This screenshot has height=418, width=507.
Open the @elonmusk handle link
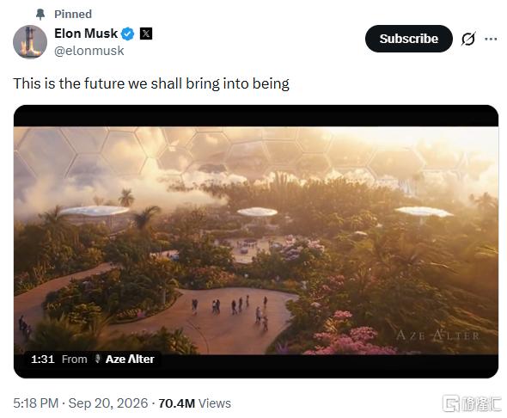(89, 51)
